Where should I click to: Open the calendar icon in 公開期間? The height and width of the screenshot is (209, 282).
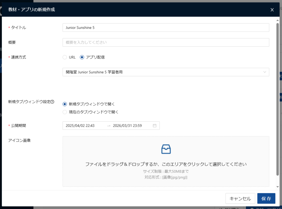coord(154,126)
